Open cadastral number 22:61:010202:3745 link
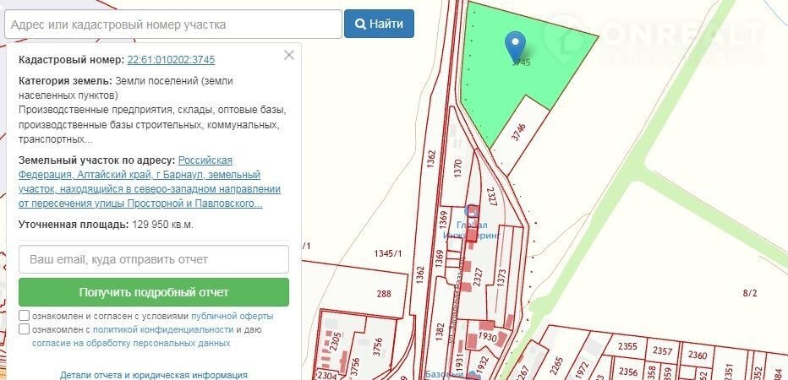The image size is (788, 380). 170,60
